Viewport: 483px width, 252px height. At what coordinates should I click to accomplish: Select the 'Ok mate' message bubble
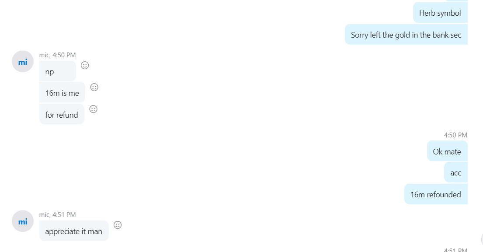447,151
